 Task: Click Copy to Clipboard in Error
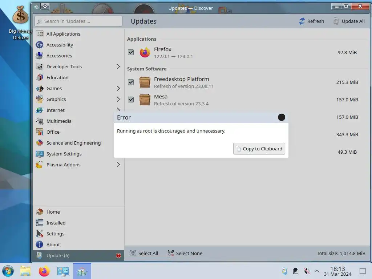tap(259, 149)
